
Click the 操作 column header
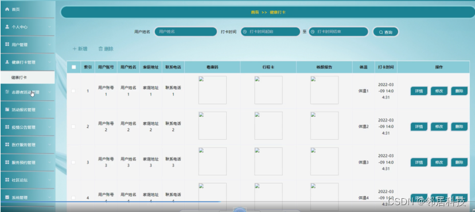pos(439,67)
